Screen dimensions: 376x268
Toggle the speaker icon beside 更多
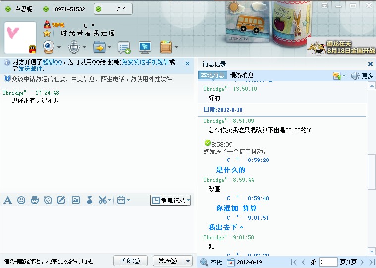355,76
